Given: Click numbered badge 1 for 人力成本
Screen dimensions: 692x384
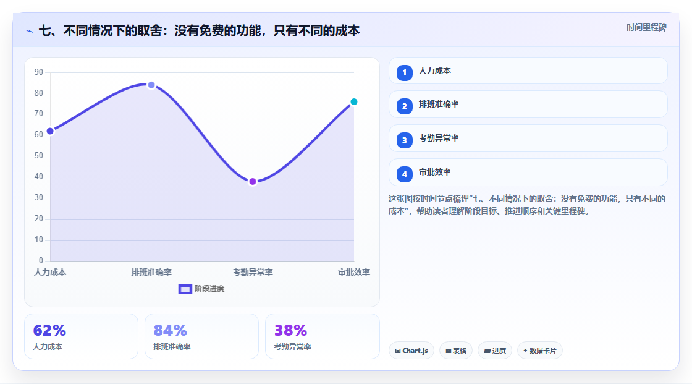Looking at the screenshot, I should click(404, 73).
